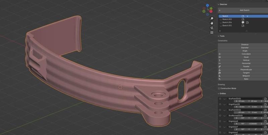This screenshot has width=268, height=135.
Task: Add a Perpendicular constraint
Action: pyautogui.click(x=243, y=70)
